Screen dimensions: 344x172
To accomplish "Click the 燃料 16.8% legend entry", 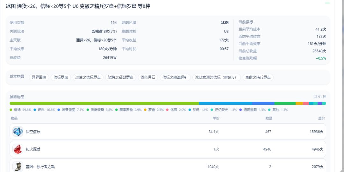I will [x=44, y=110].
